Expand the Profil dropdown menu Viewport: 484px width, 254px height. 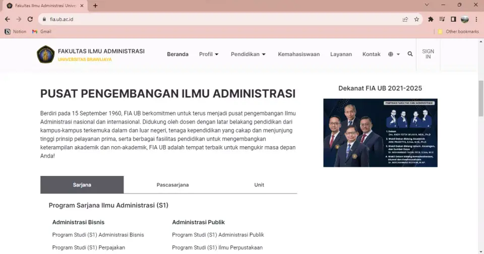pos(209,54)
